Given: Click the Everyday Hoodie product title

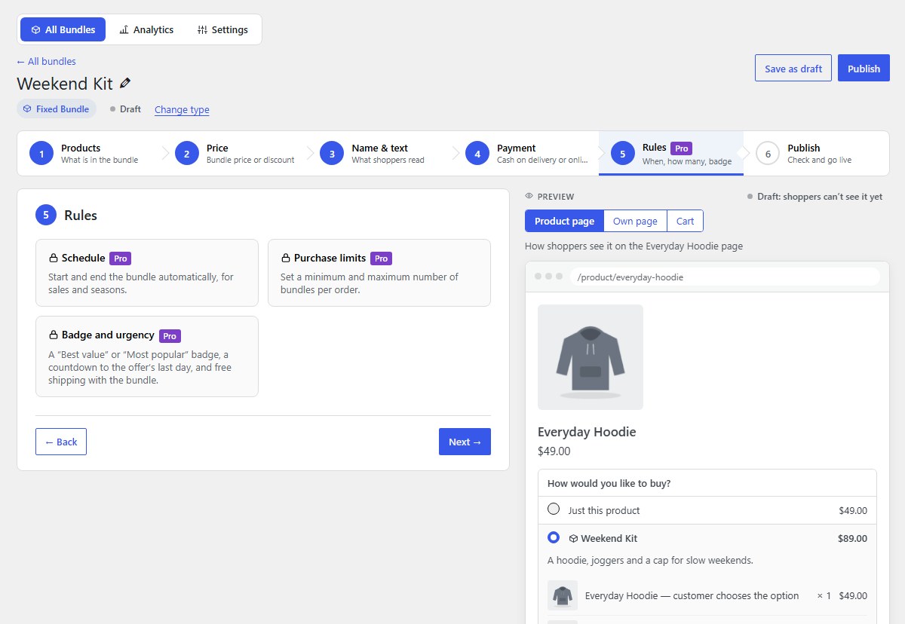Looking at the screenshot, I should [x=587, y=432].
